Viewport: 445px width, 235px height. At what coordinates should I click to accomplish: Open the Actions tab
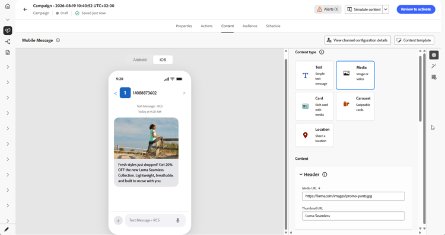206,26
